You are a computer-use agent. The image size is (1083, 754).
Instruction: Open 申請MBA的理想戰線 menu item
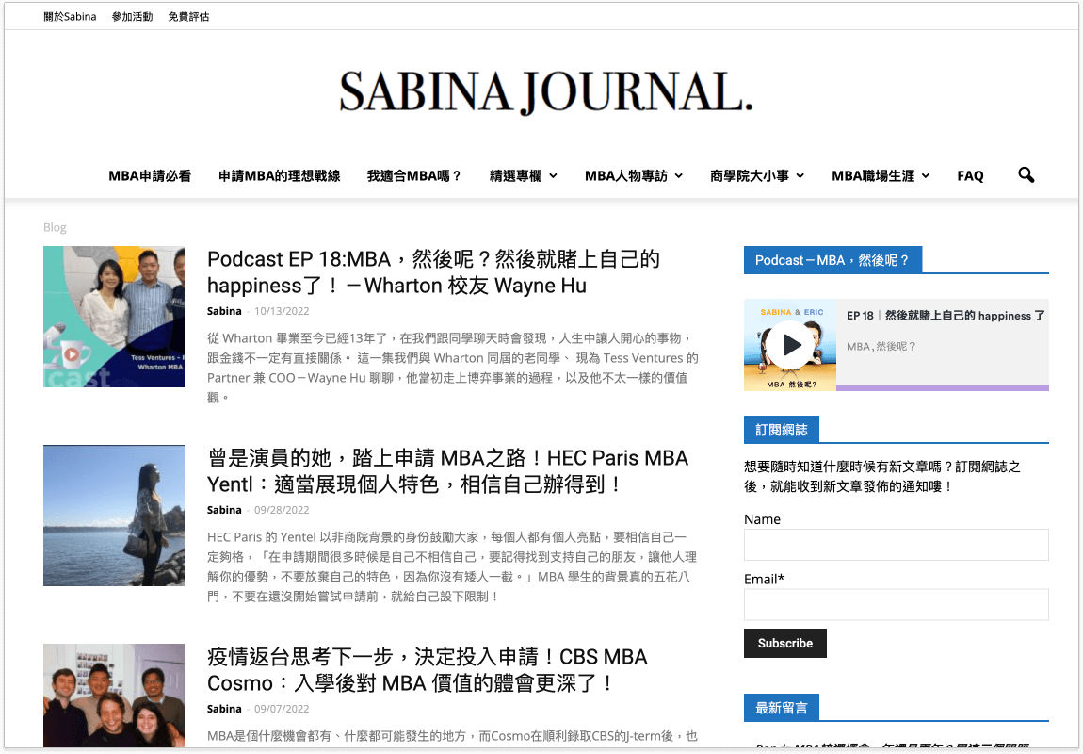[x=279, y=175]
